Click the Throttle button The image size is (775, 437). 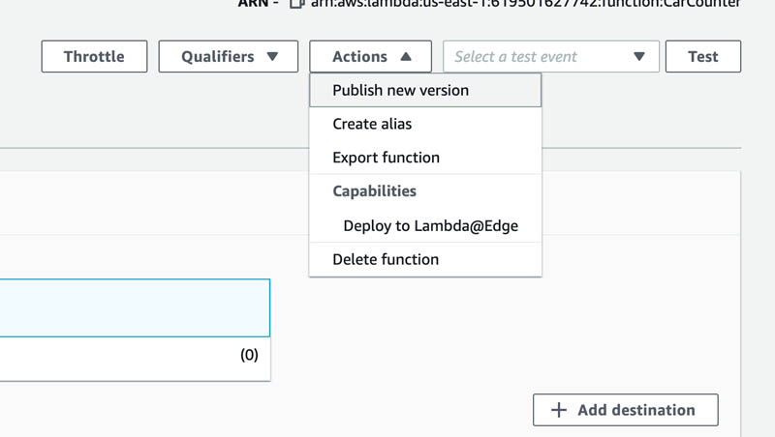coord(94,56)
